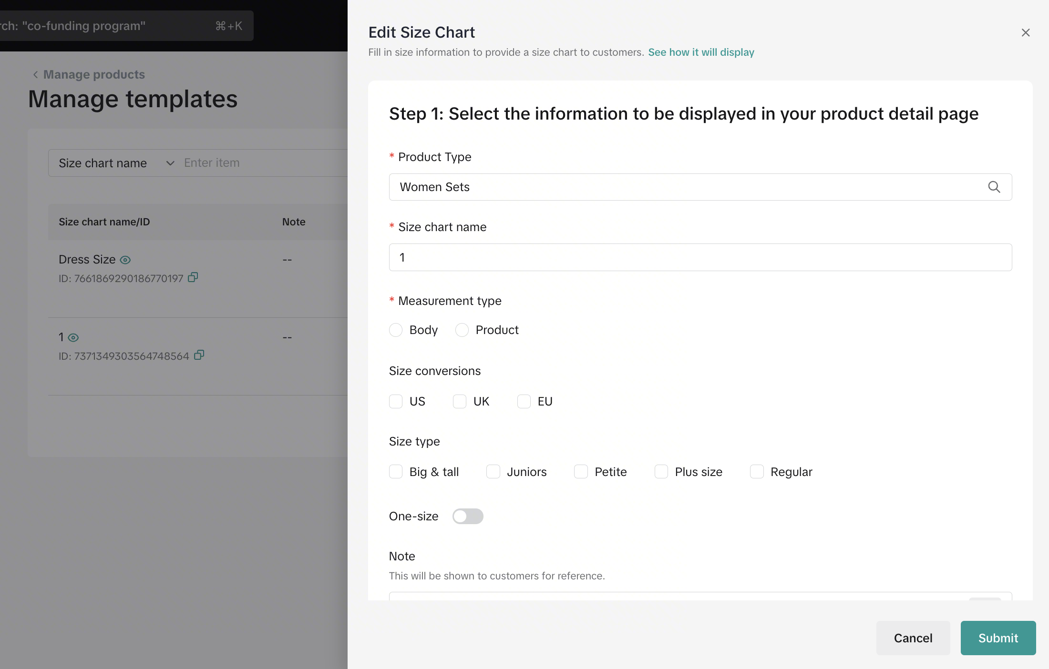
Task: Cancel editing the size chart
Action: click(913, 638)
